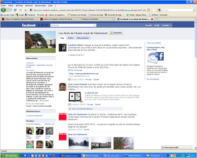Reload the page with the refresh icon

pyautogui.click(x=15, y=10)
